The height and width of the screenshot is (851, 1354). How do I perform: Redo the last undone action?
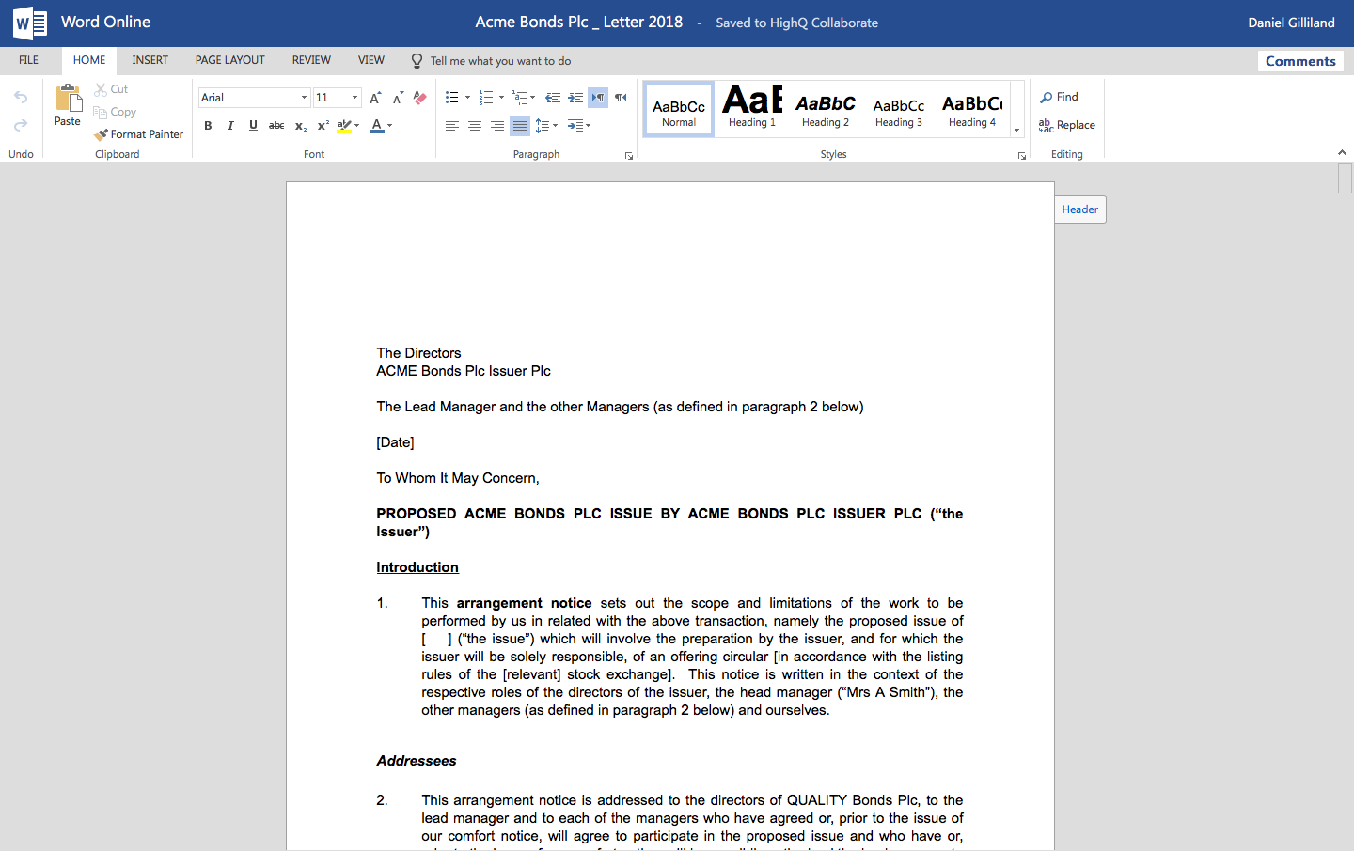click(x=21, y=125)
